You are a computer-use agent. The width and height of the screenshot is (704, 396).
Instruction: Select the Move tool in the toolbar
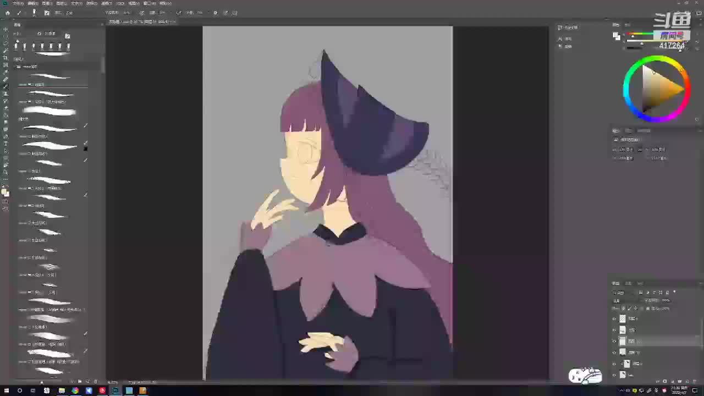tap(5, 30)
